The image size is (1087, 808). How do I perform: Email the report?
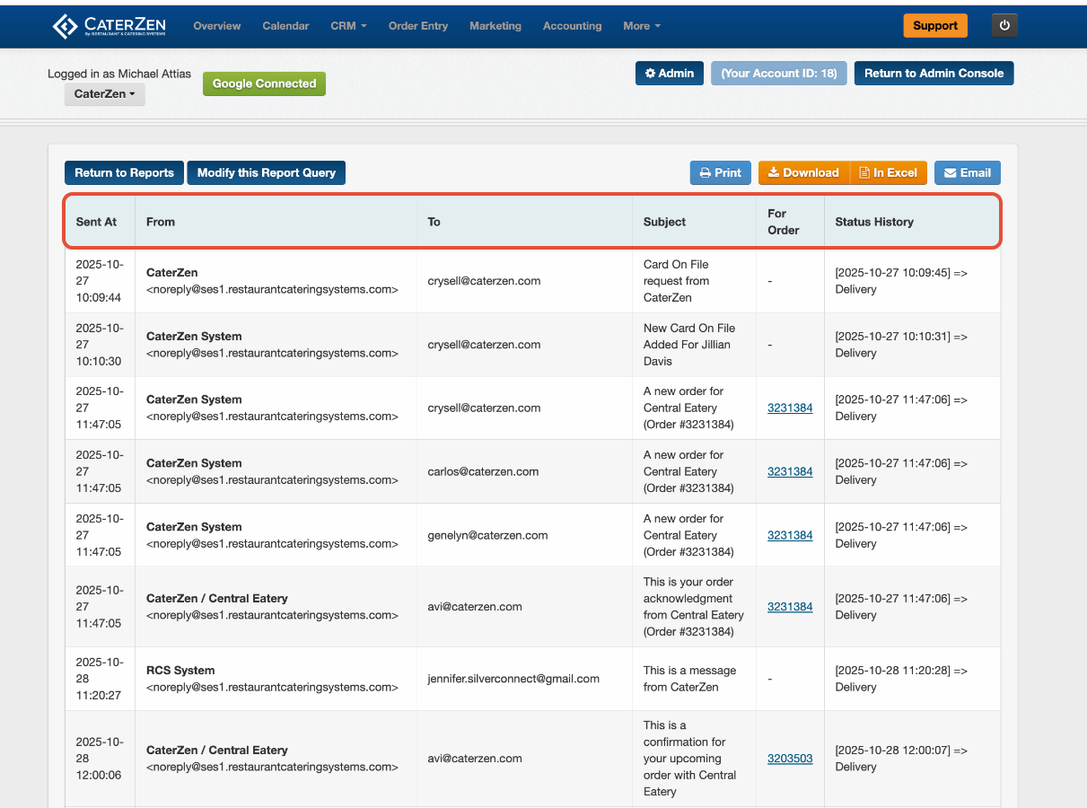[968, 173]
